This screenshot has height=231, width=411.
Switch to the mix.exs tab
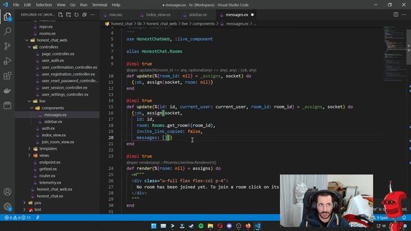116,15
